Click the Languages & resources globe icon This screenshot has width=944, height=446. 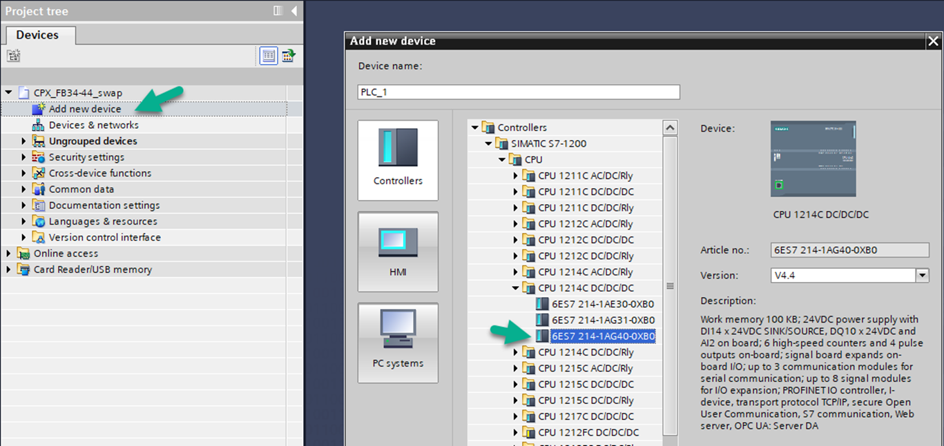(38, 221)
